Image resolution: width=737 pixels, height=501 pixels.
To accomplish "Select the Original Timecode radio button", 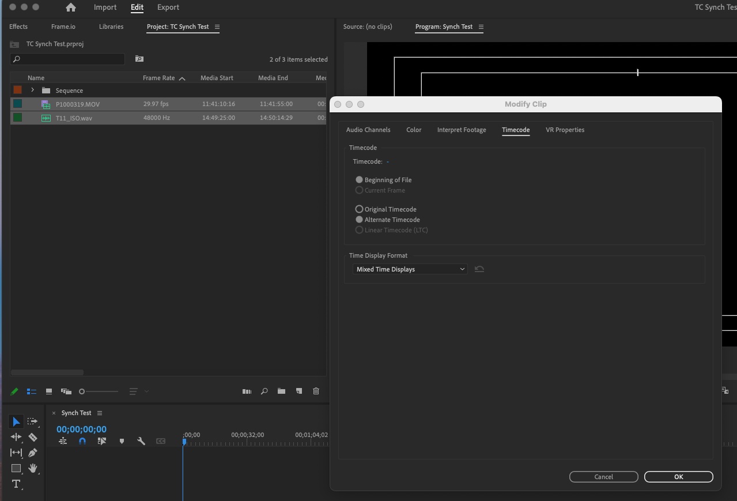I will pos(359,209).
